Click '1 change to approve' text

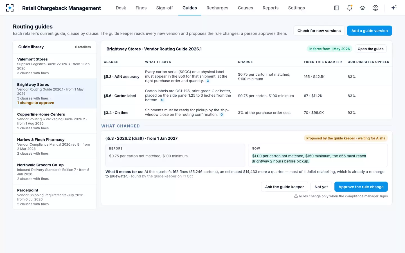tap(36, 103)
